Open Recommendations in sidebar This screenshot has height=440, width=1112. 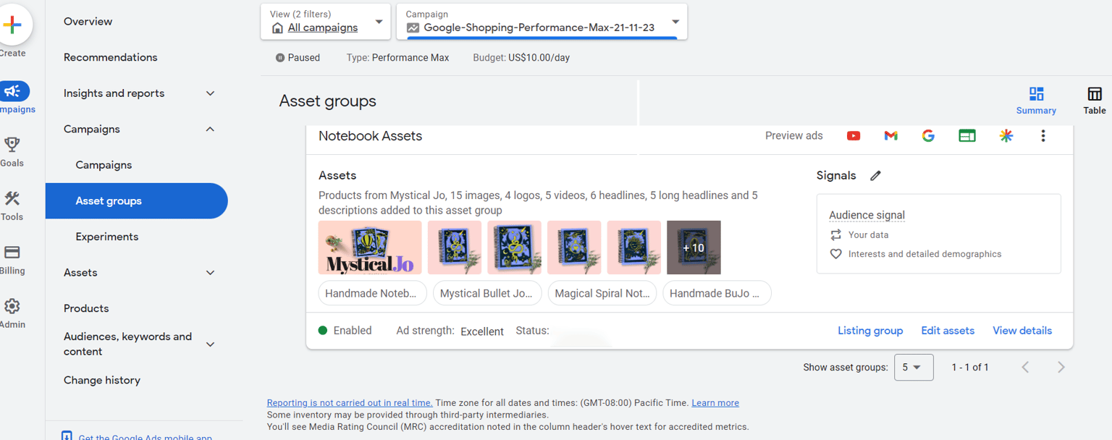110,57
